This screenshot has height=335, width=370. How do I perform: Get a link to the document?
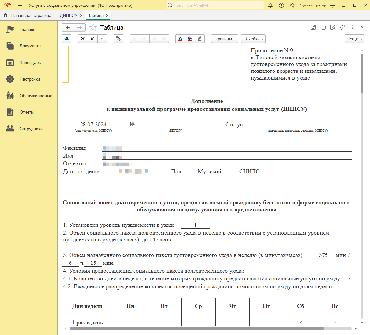click(x=342, y=27)
